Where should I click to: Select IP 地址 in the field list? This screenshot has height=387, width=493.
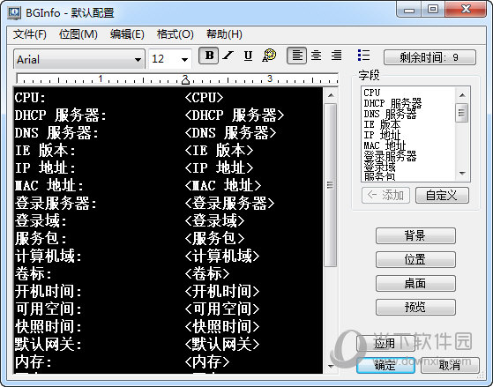pyautogui.click(x=382, y=135)
